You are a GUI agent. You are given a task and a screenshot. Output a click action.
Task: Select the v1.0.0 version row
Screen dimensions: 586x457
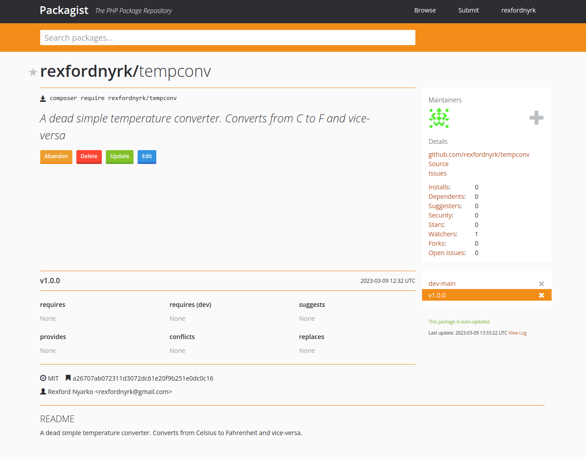click(486, 295)
